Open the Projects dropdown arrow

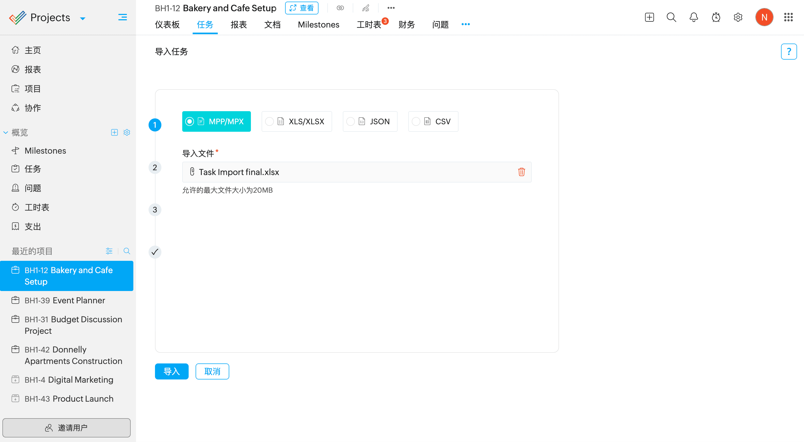click(83, 18)
